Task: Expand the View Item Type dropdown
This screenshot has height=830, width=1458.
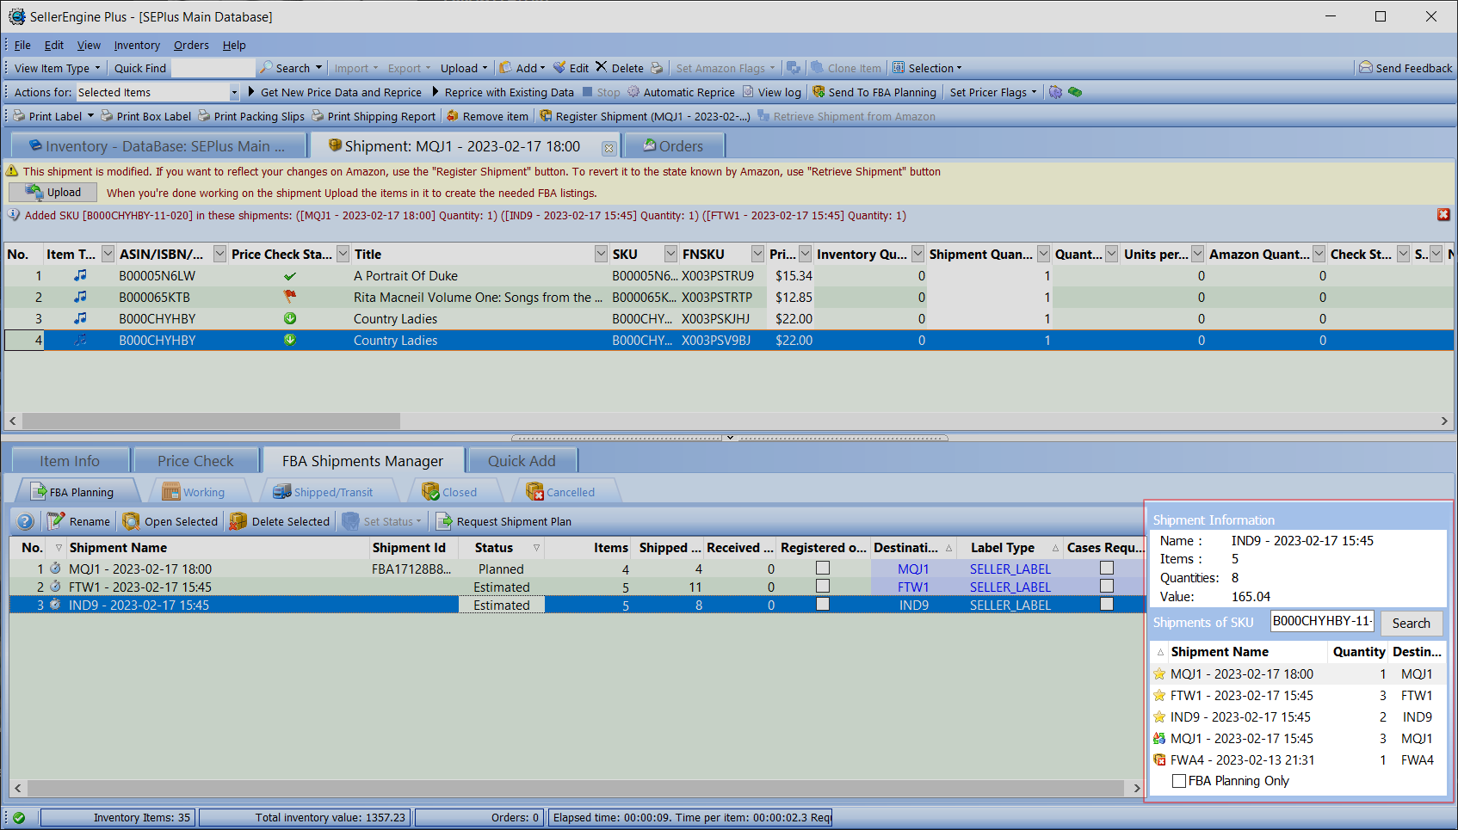Action: coord(97,68)
